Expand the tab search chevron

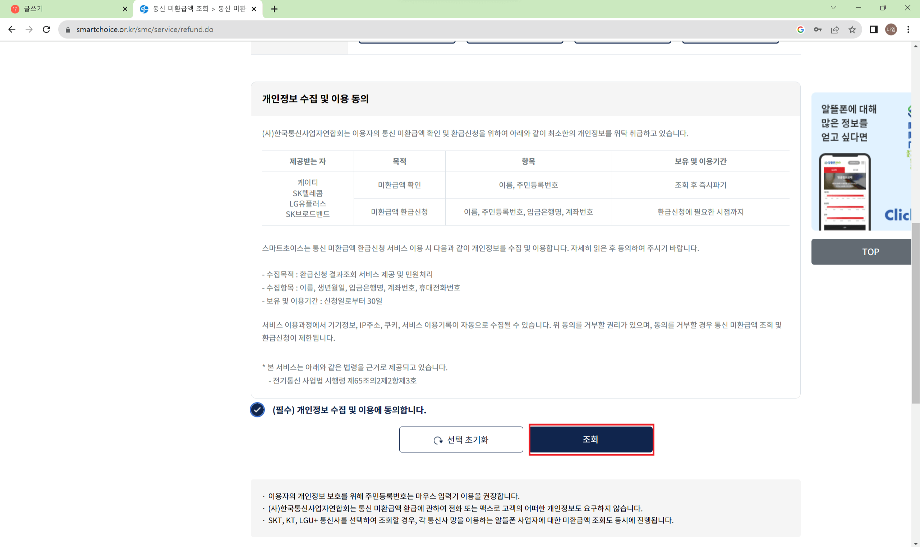[833, 8]
